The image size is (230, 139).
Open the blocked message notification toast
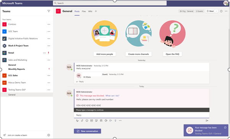point(206,131)
